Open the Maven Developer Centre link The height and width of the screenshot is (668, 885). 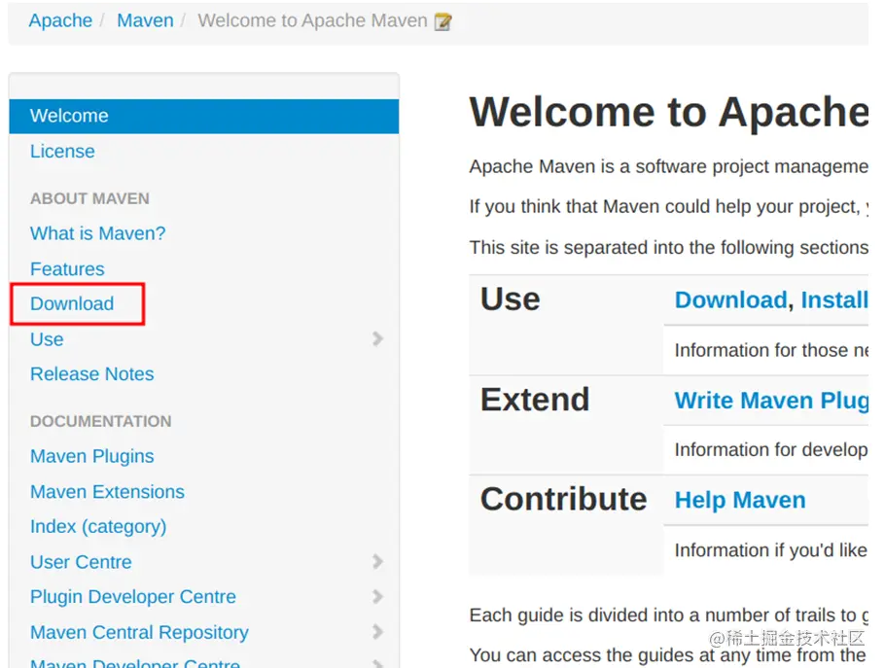135,663
